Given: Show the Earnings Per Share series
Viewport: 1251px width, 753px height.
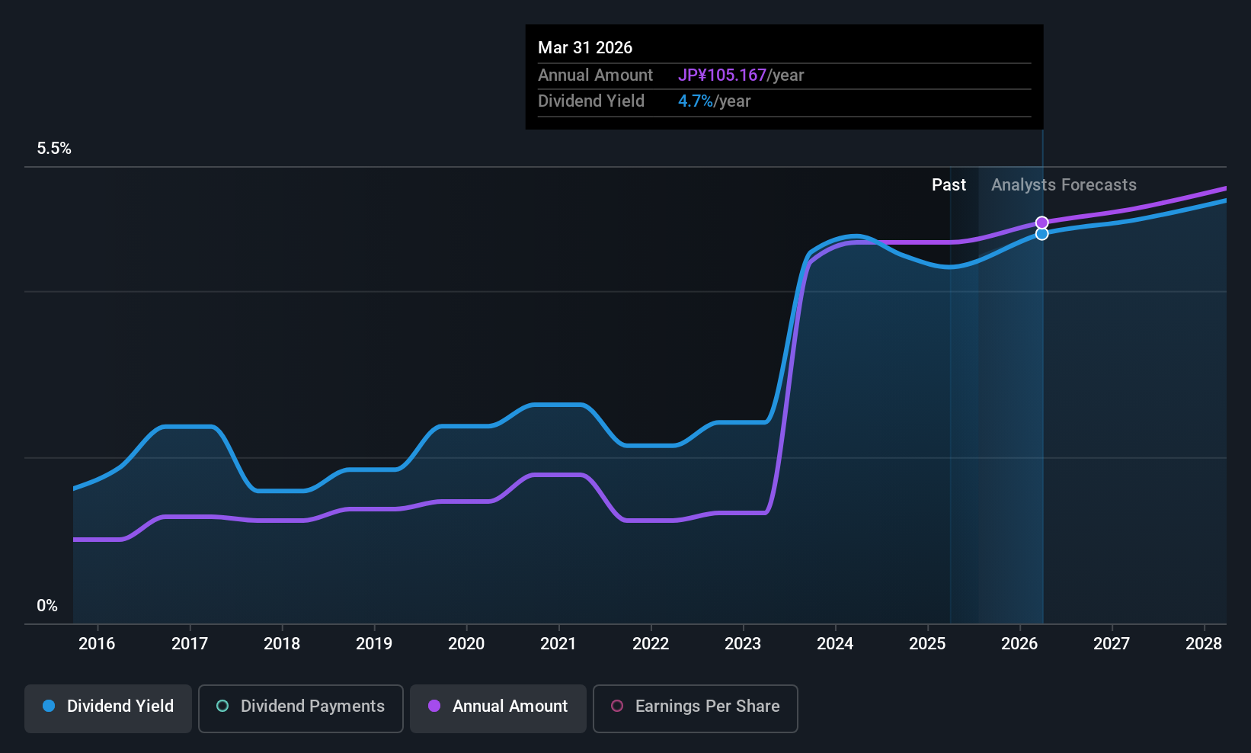Looking at the screenshot, I should tap(696, 708).
